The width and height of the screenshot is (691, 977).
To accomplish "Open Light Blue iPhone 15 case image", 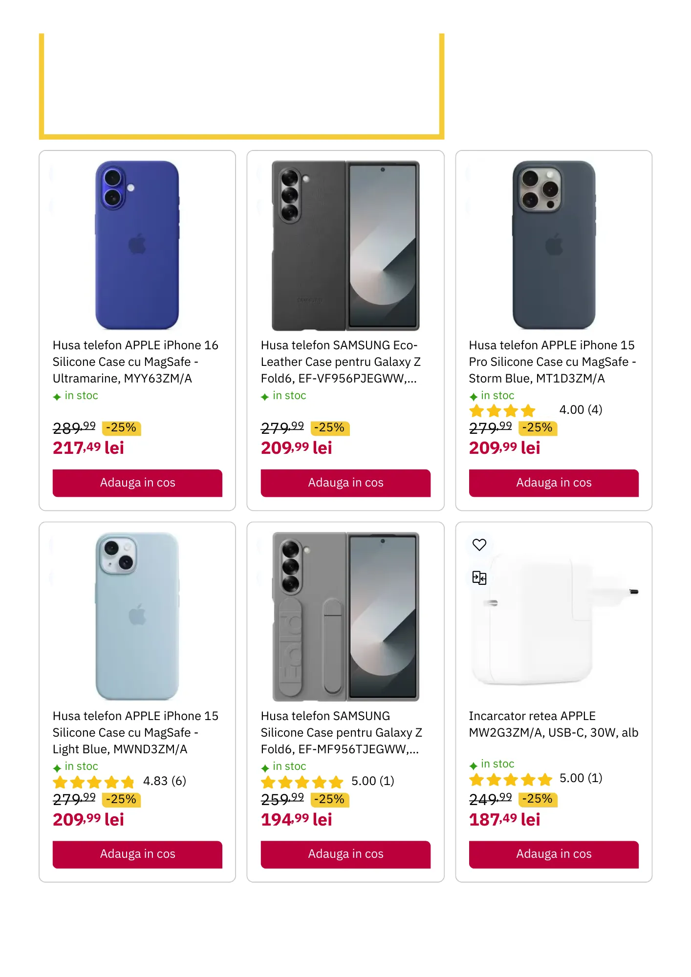I will 137,616.
